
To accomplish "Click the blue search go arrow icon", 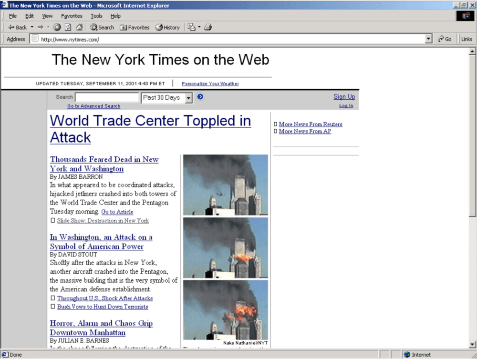I will 200,97.
